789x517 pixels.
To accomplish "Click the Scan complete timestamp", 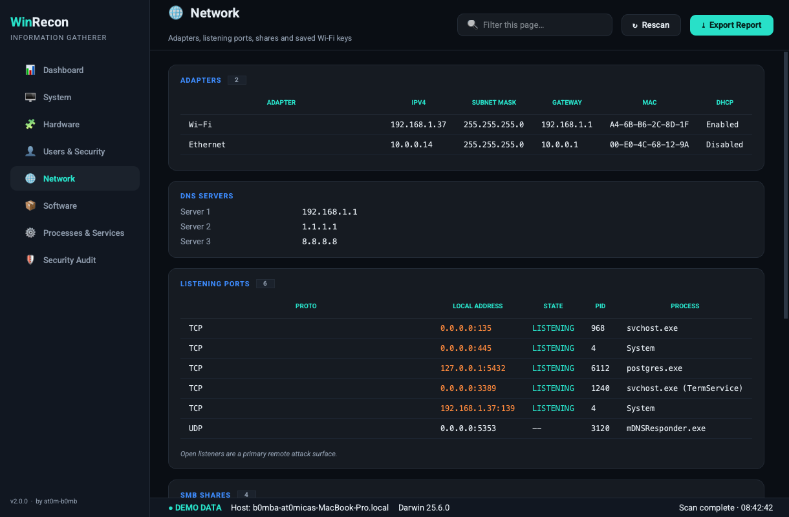I will point(726,508).
